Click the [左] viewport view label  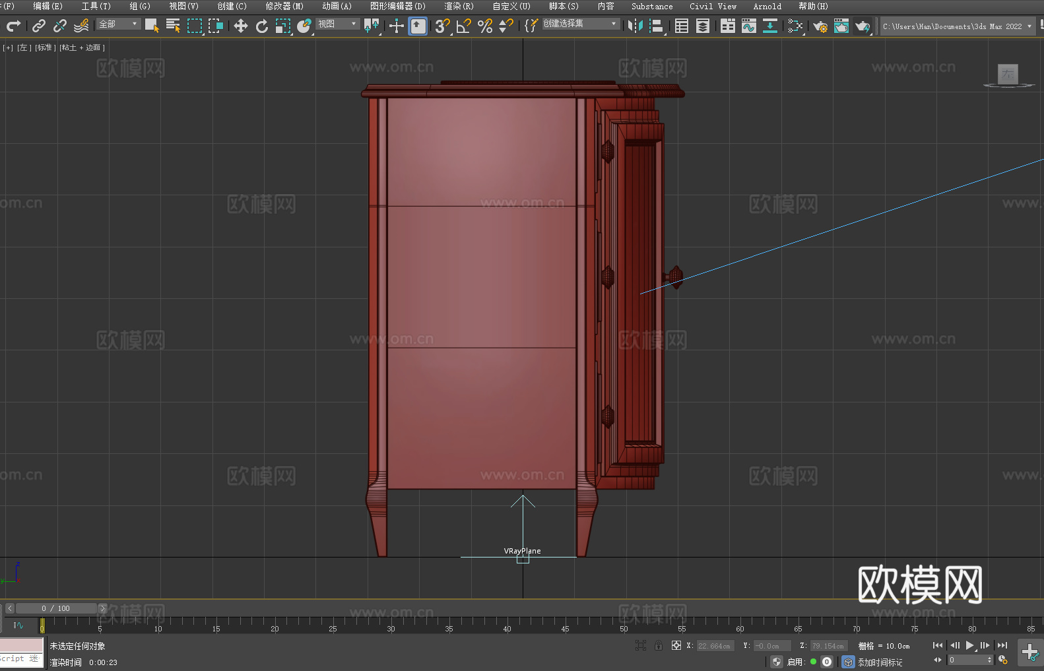(24, 48)
